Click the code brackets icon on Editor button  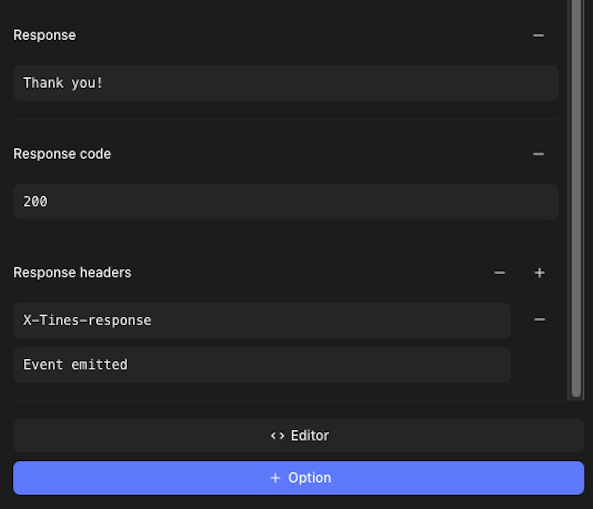[277, 436]
